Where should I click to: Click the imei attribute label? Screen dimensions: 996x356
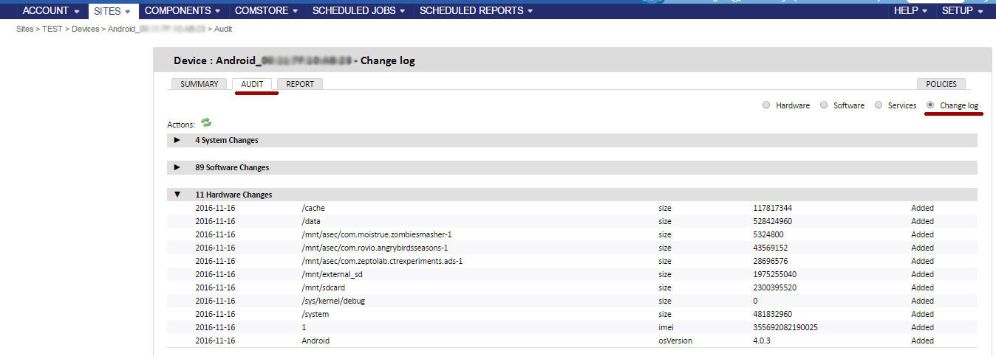coord(666,327)
